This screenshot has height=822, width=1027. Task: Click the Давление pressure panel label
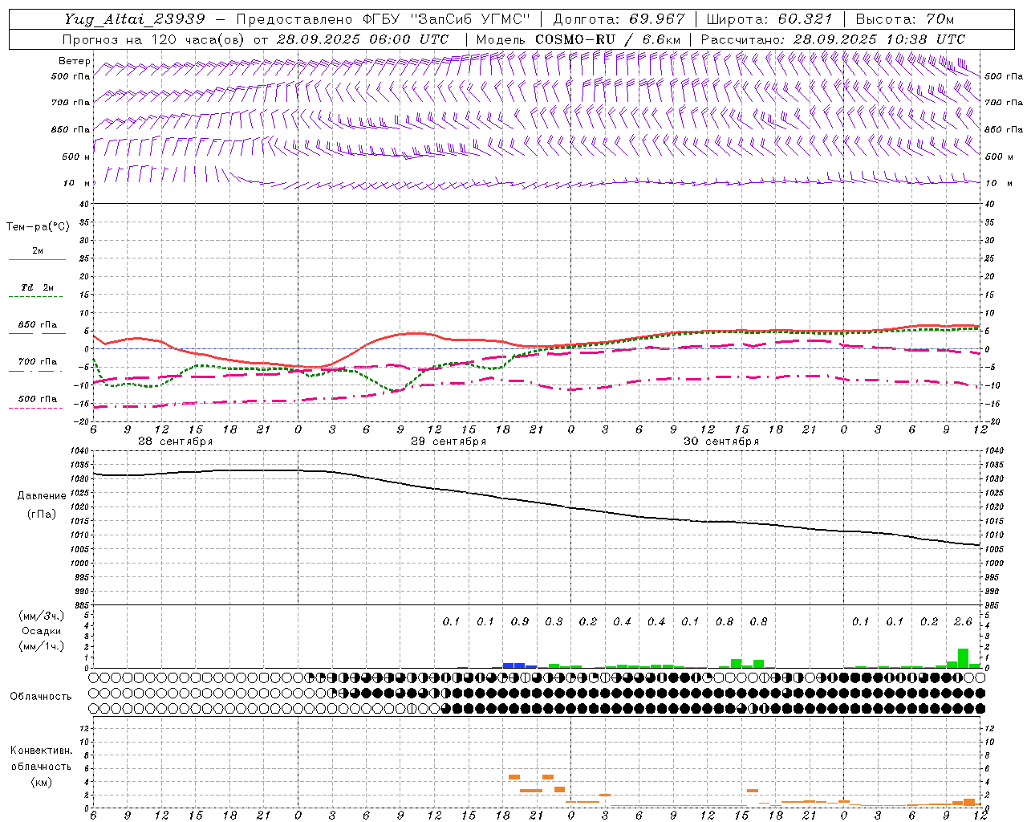[42, 496]
